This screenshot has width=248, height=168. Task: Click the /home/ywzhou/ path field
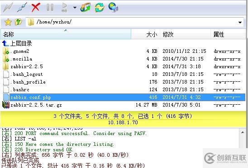coord(135,22)
